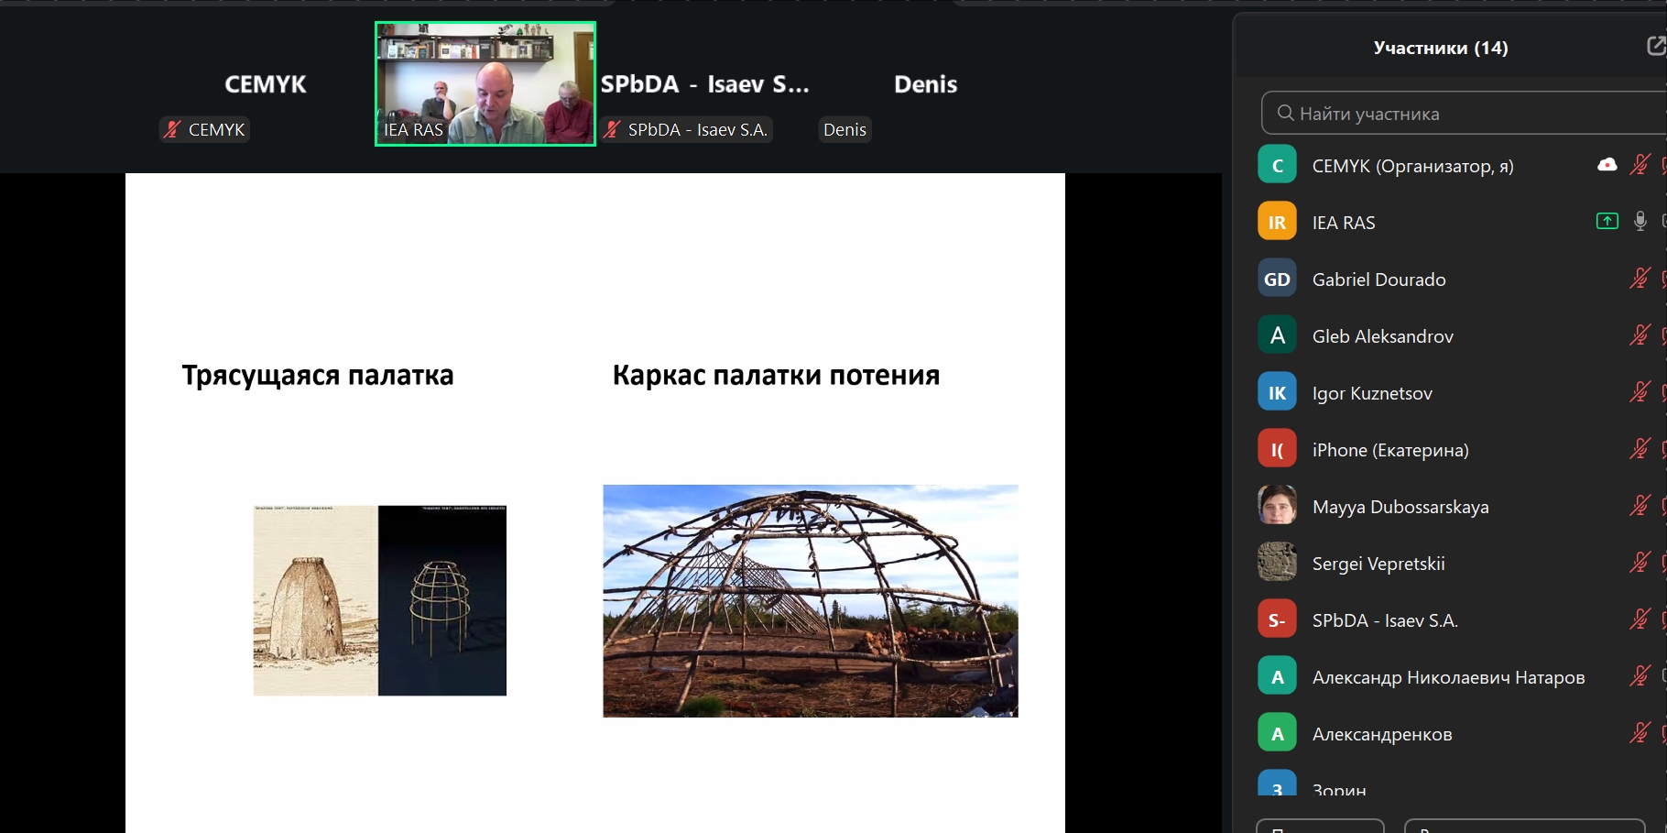Toggle mute for Gleb Aleksandrov
The width and height of the screenshot is (1667, 833).
point(1640,335)
